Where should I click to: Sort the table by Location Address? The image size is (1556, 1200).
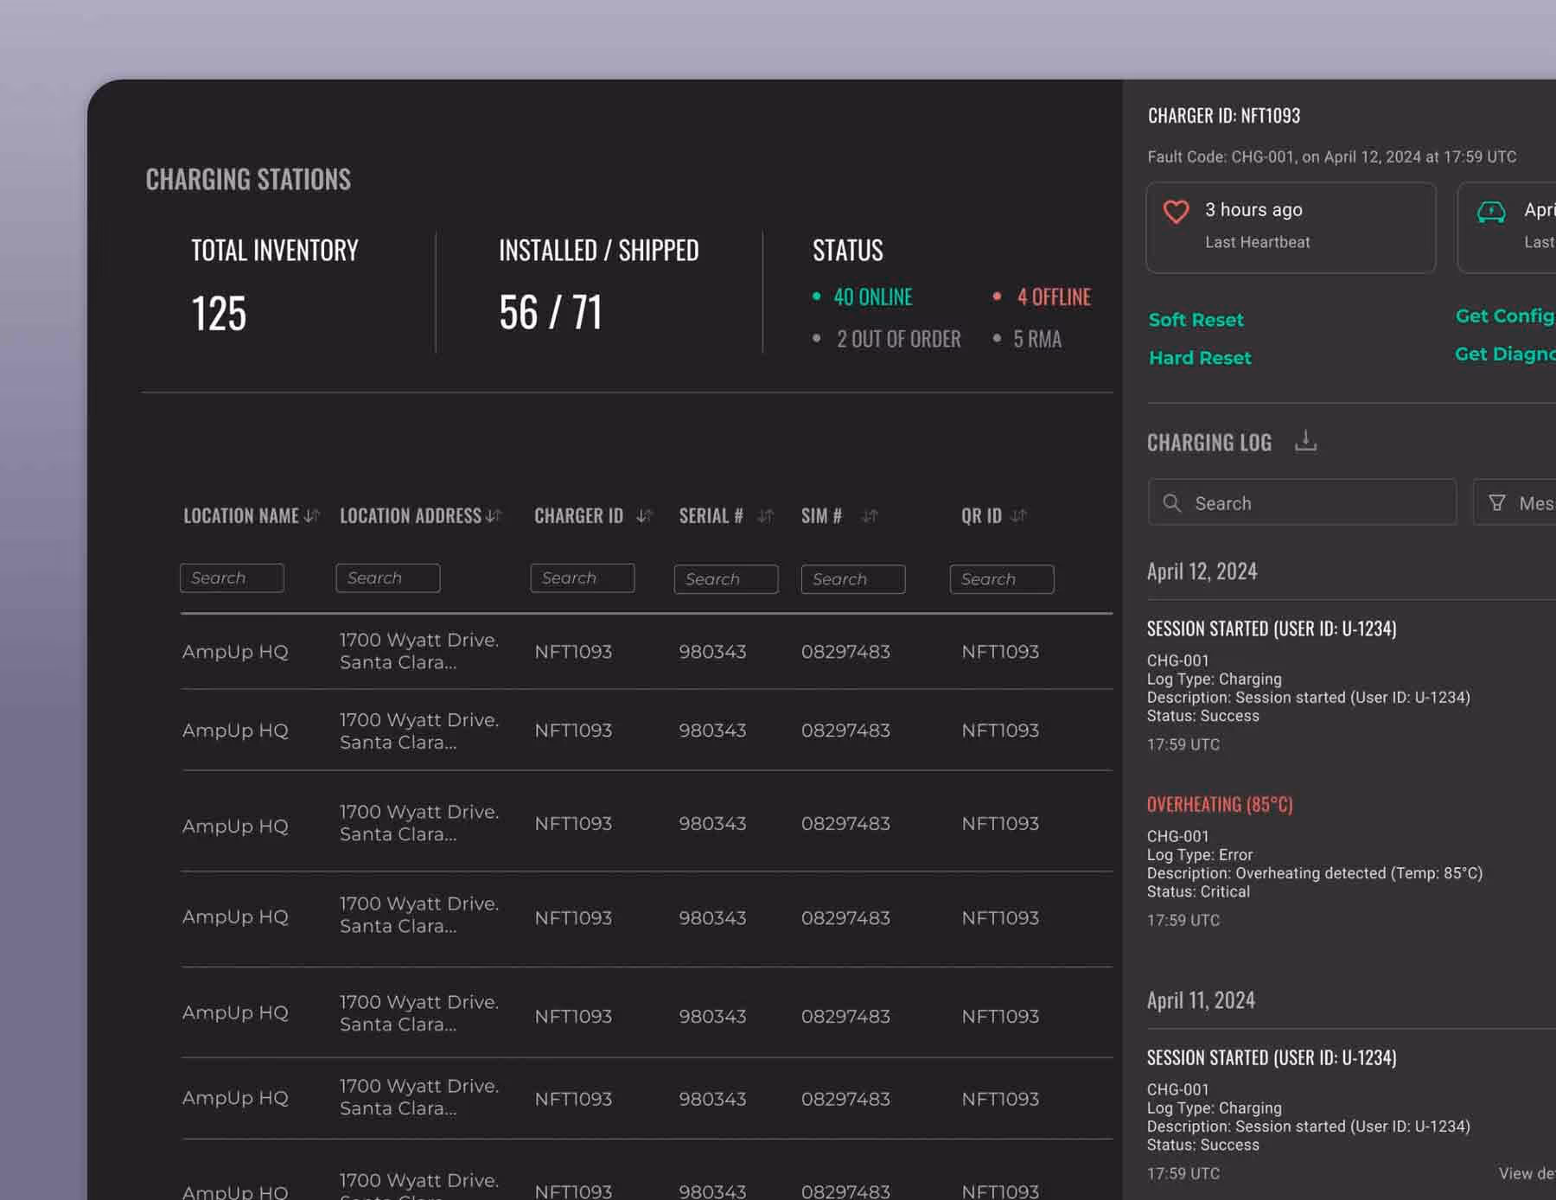[494, 516]
